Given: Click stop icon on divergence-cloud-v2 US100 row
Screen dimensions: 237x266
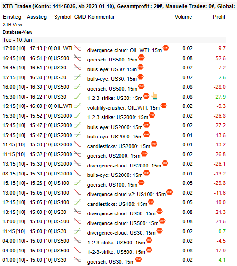Looking at the screenshot, I should point(169,192).
